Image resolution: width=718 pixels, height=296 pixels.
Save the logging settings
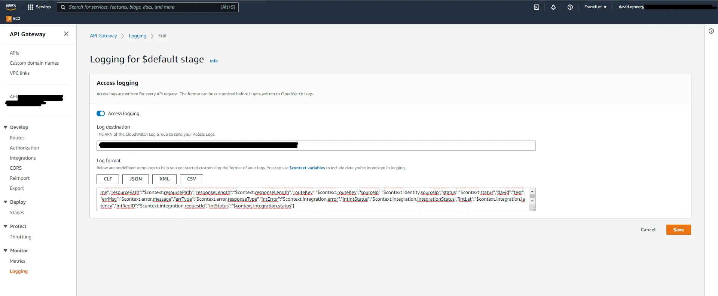678,230
